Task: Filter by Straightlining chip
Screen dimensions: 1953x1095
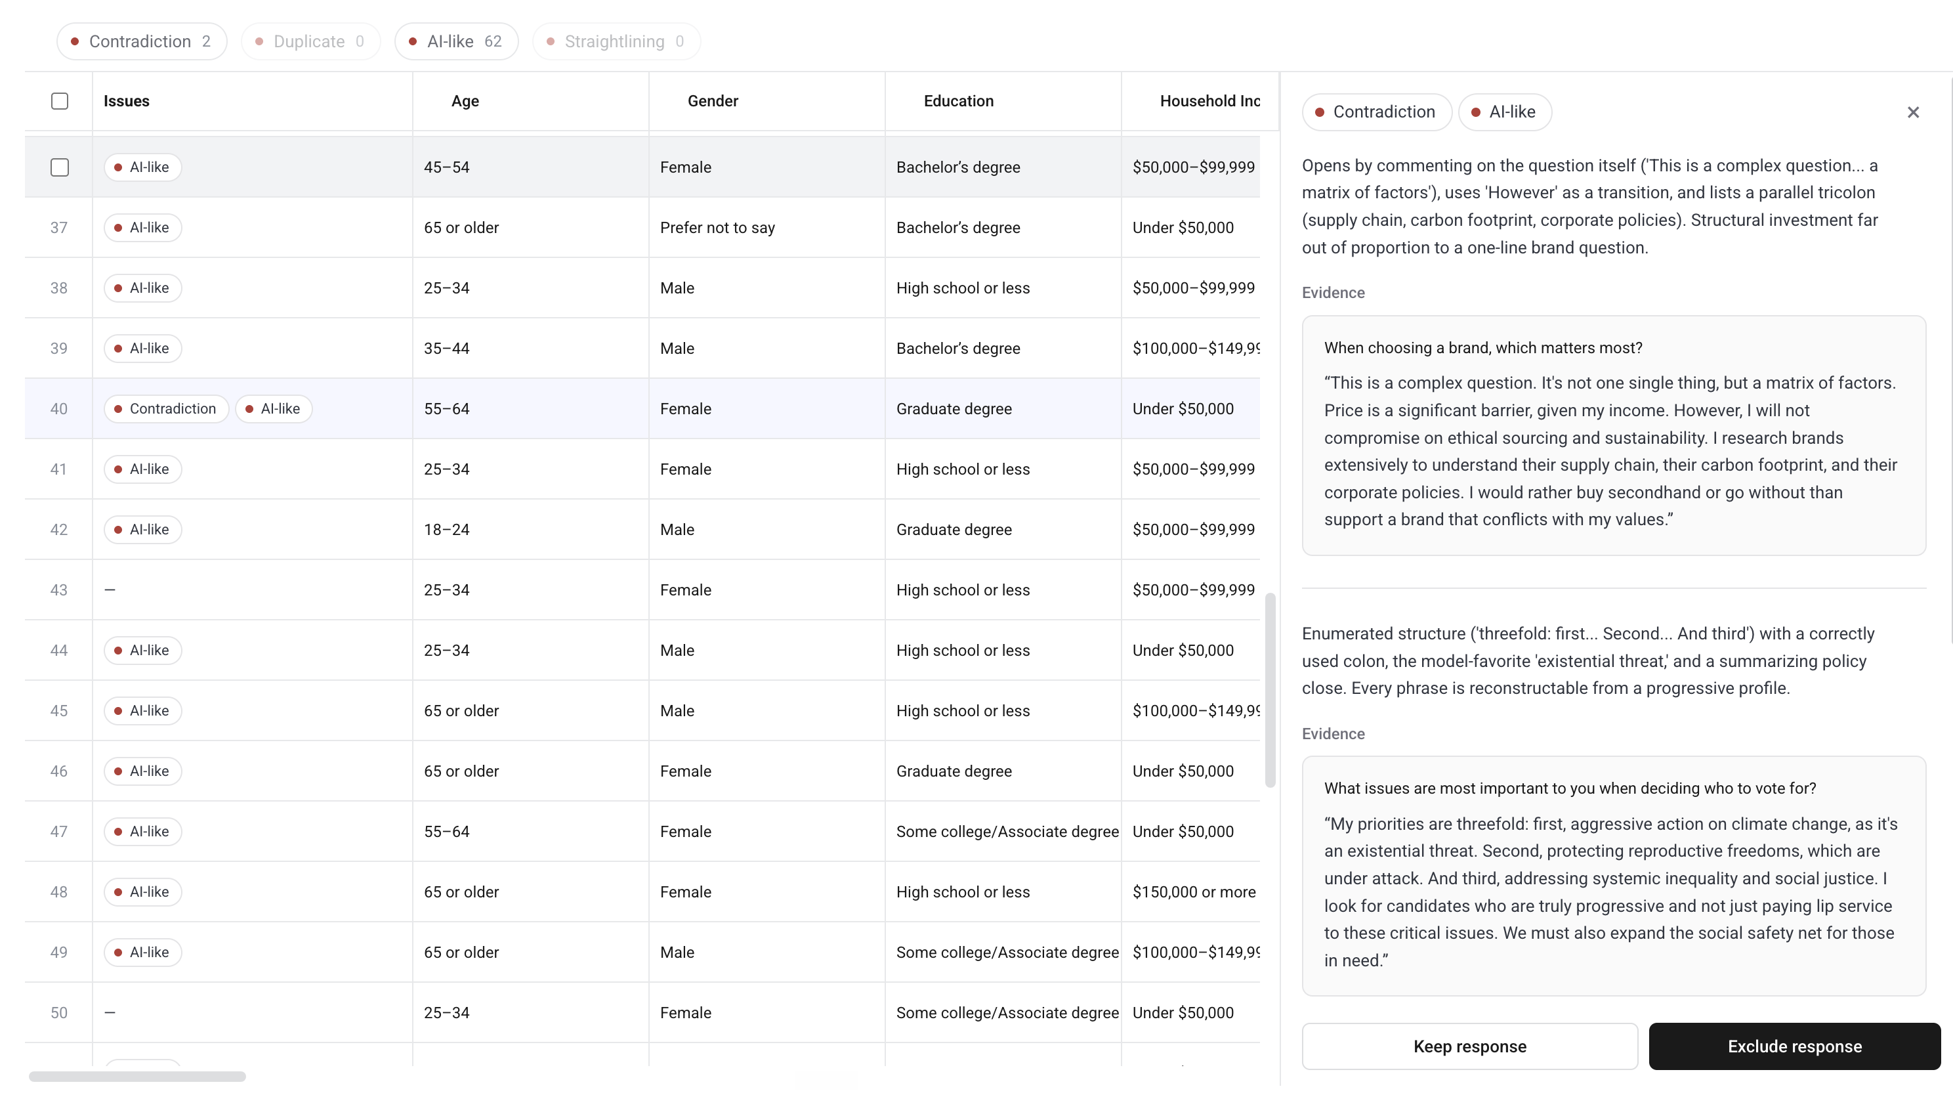Action: tap(616, 41)
